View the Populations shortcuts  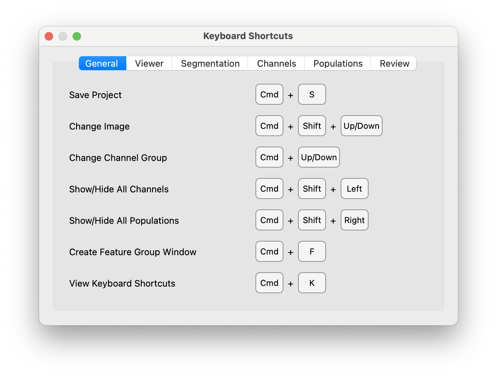[x=337, y=63]
